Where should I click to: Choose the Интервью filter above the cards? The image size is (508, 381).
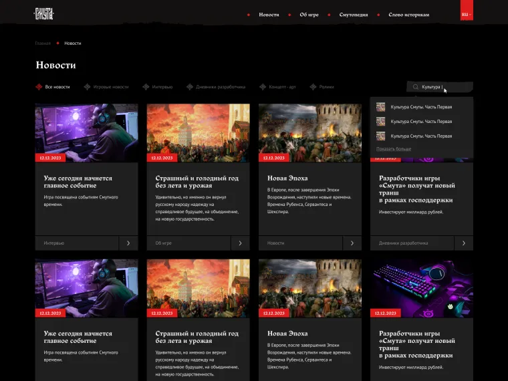(x=162, y=87)
